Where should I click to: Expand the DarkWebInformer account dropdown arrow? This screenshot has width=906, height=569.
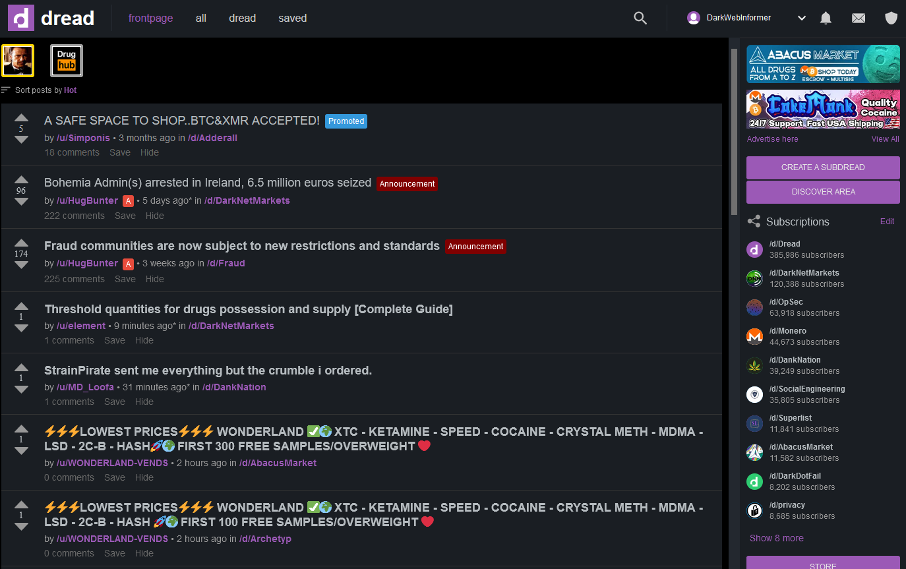click(802, 18)
